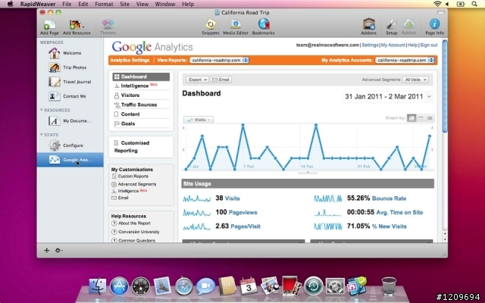Open the App Store Dock icon
The width and height of the screenshot is (485, 303).
[119, 286]
